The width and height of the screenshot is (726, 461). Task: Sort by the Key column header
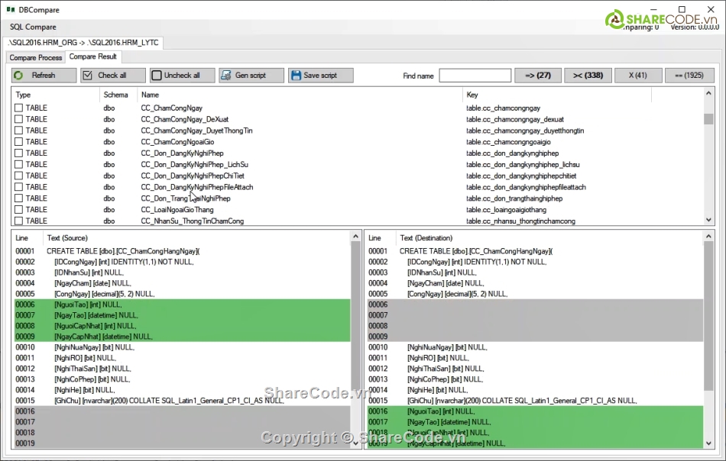(557, 95)
